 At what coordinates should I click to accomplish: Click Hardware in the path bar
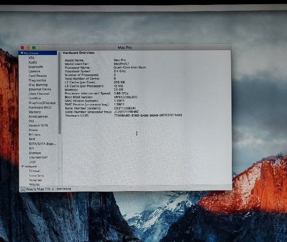click(63, 189)
